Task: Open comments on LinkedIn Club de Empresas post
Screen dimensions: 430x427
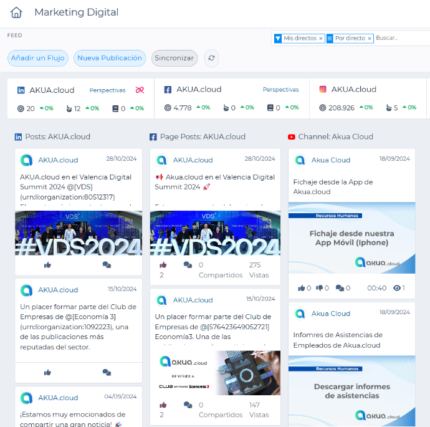Action: point(107,372)
